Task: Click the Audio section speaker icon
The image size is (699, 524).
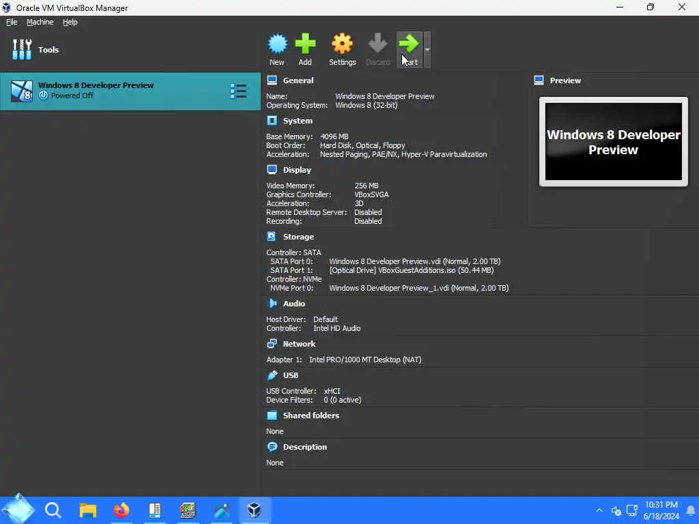Action: [x=272, y=303]
